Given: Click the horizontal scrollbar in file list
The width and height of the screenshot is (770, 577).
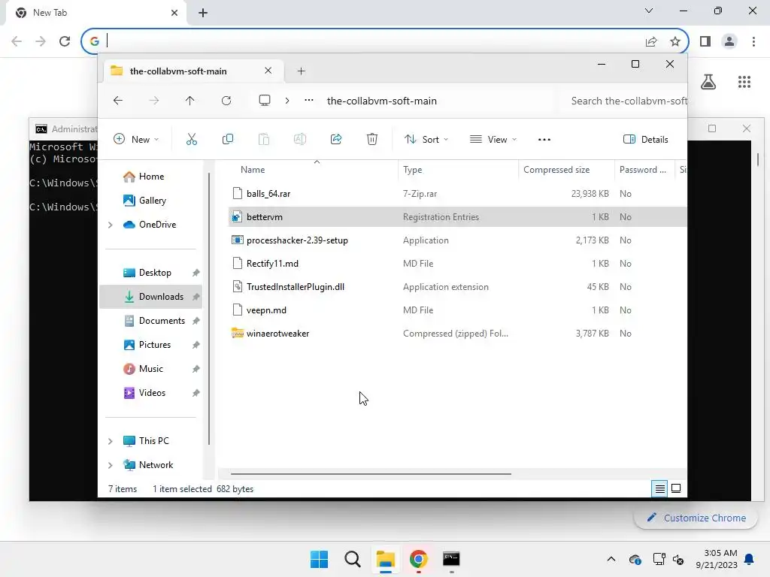Looking at the screenshot, I should pyautogui.click(x=371, y=474).
